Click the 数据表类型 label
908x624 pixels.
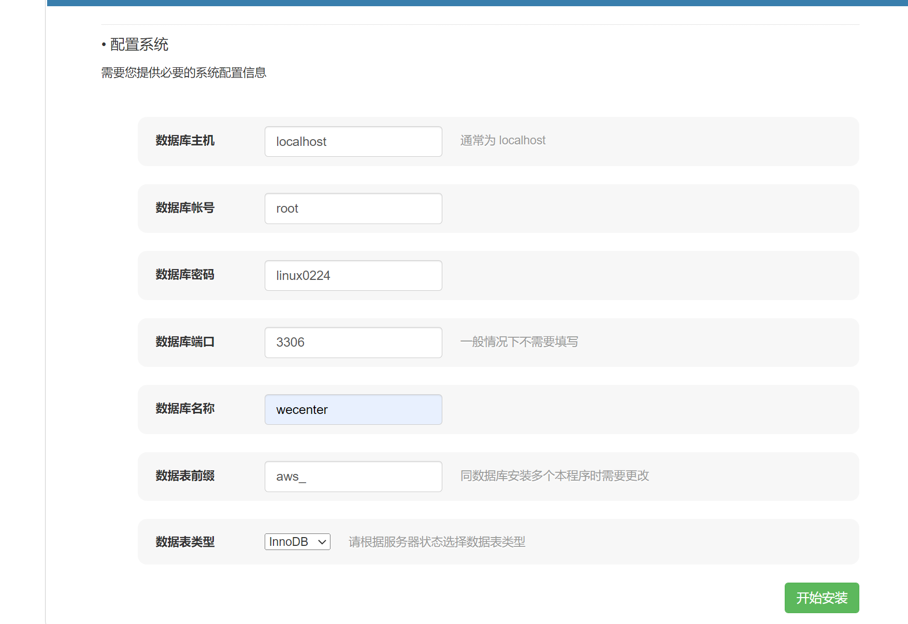pyautogui.click(x=185, y=542)
